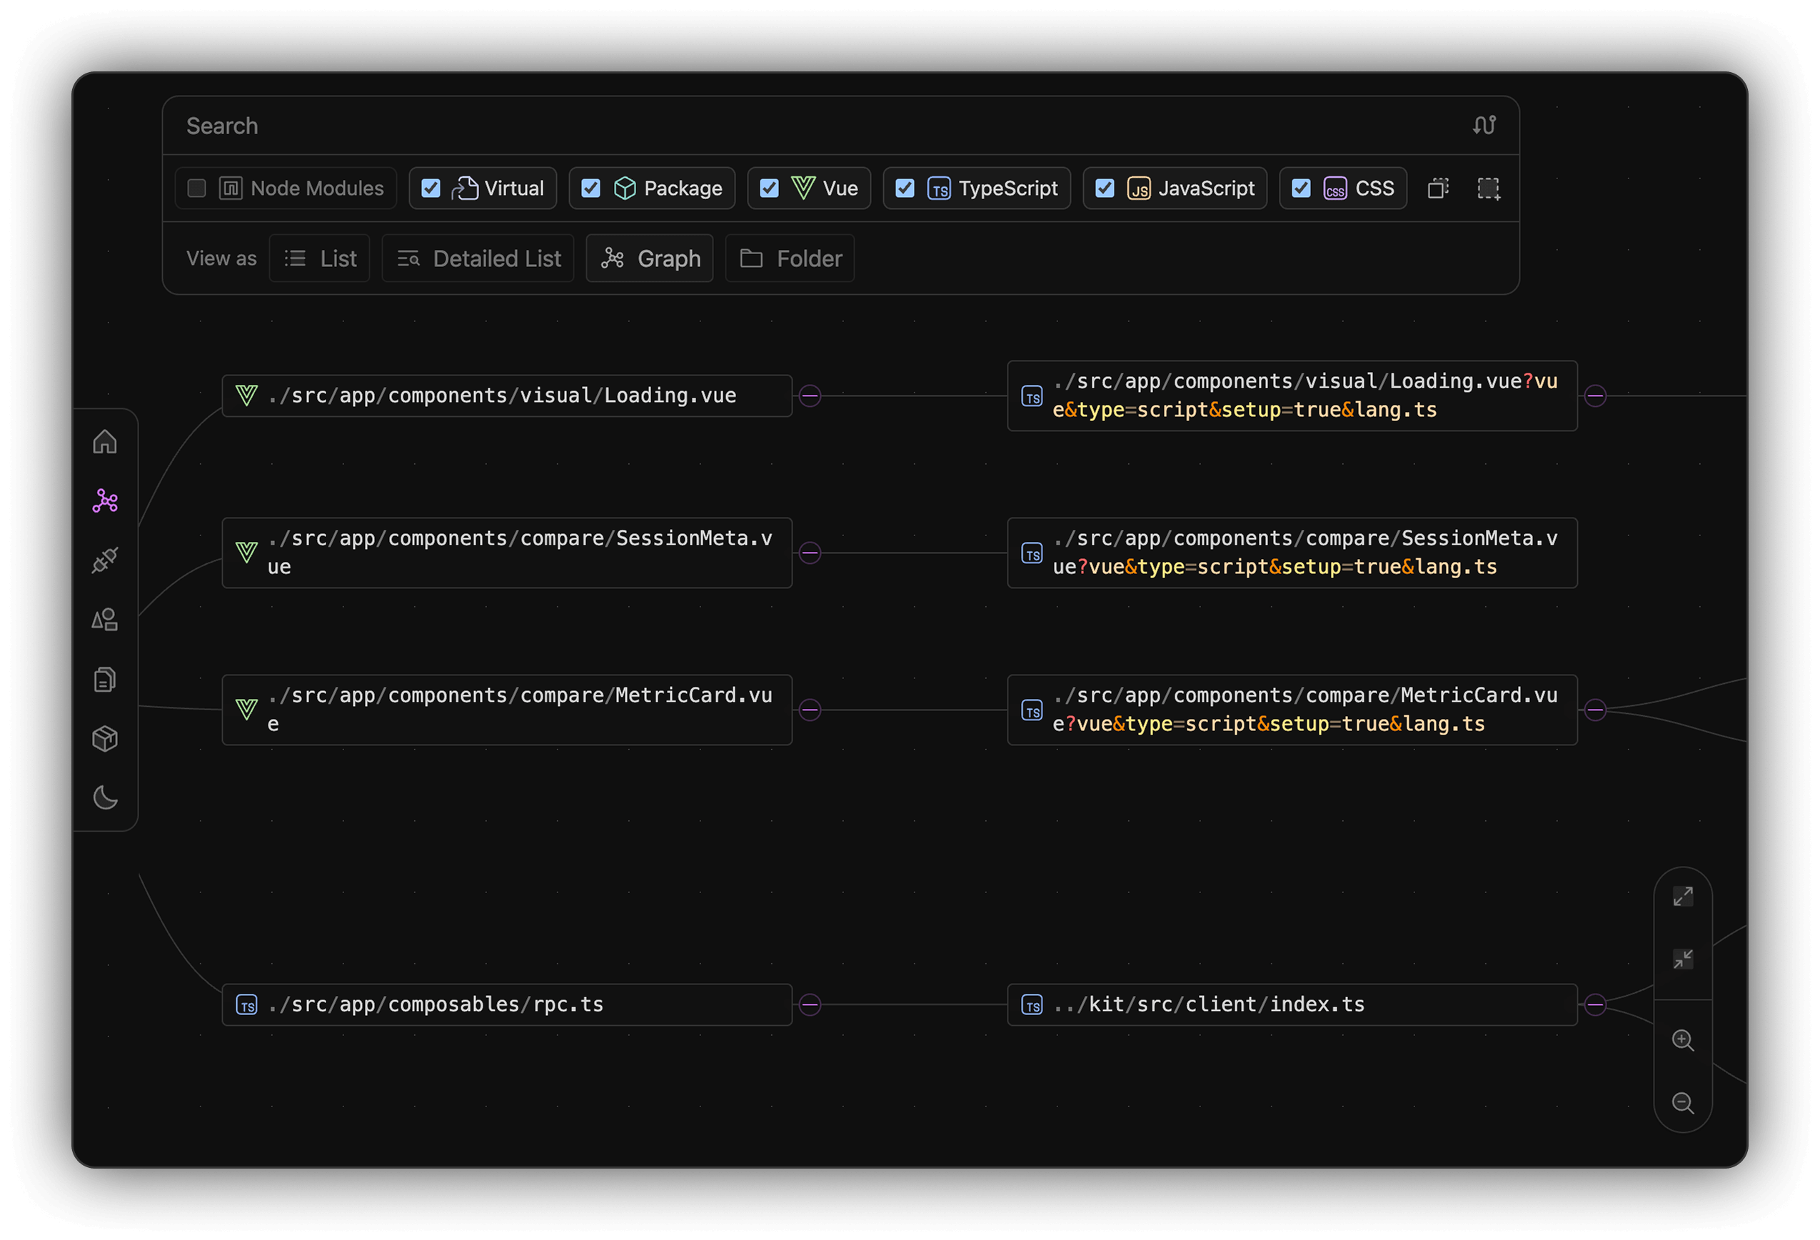Collapse the Loading.vue node children
Screen dimensions: 1820x1240
click(x=810, y=396)
